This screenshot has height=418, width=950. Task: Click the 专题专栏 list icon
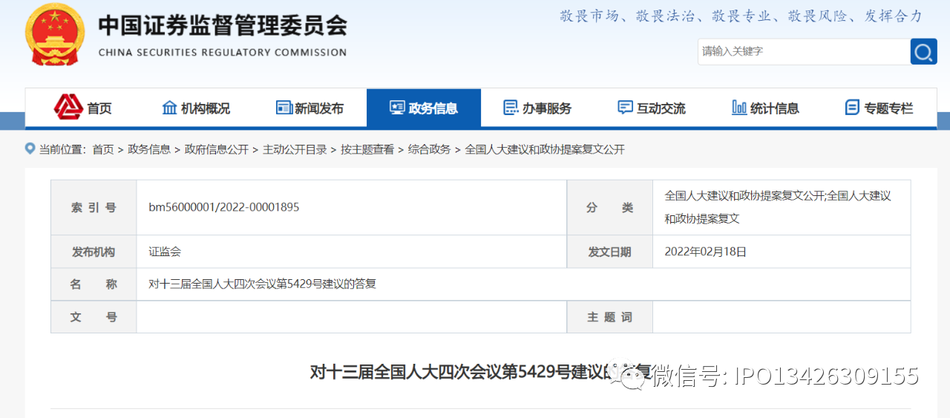coord(852,108)
